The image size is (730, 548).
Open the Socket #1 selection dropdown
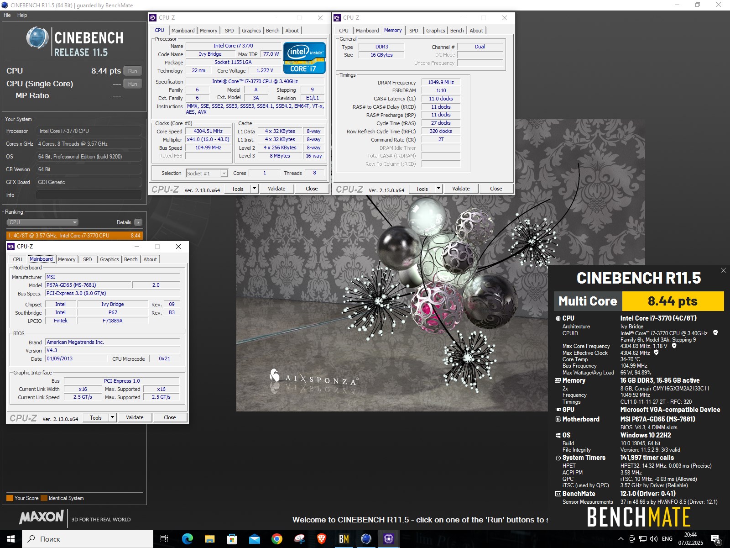(207, 174)
